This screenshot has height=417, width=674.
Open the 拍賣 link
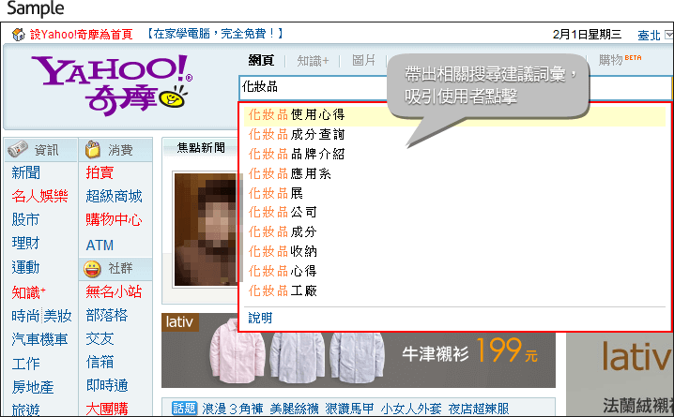100,172
